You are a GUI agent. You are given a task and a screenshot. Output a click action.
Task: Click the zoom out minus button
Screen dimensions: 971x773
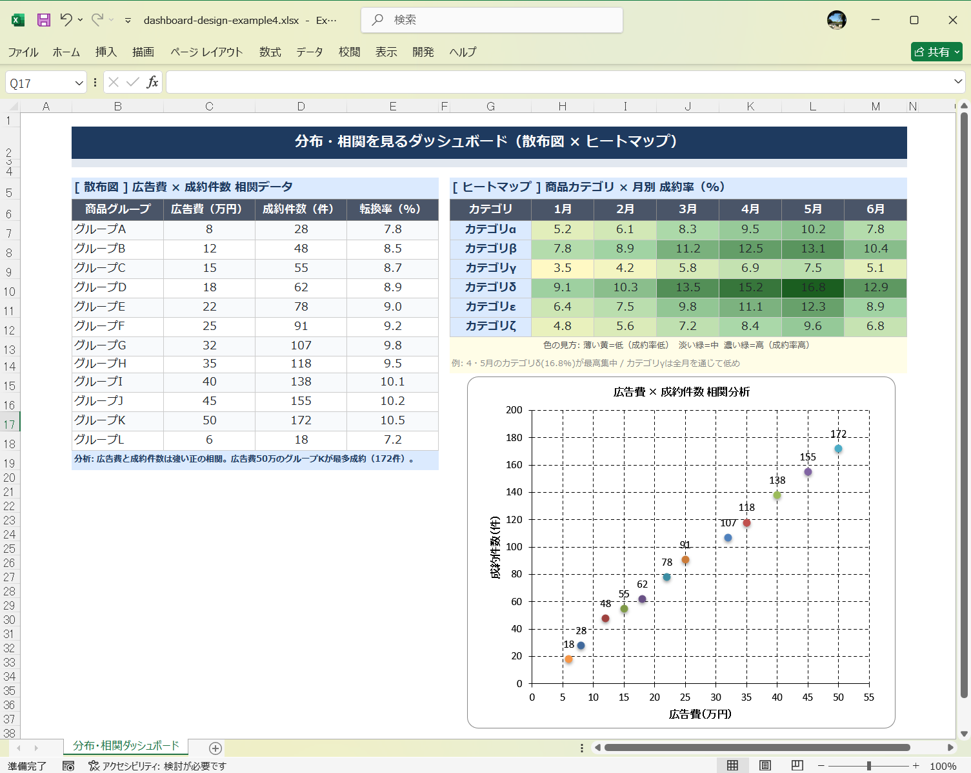point(821,766)
